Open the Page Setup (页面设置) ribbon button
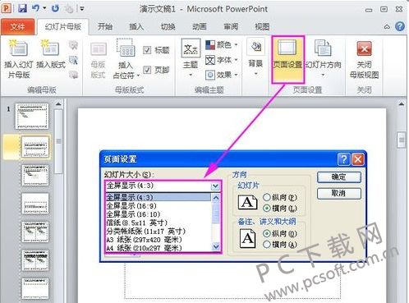Viewport: 409px width, 303px height. (x=287, y=59)
